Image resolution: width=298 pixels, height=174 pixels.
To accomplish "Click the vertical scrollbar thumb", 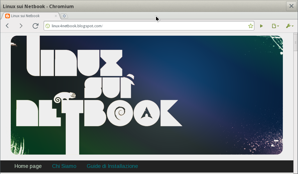I will (x=295, y=42).
